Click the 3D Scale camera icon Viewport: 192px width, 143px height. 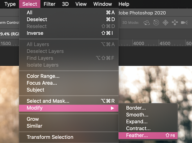tap(184, 23)
